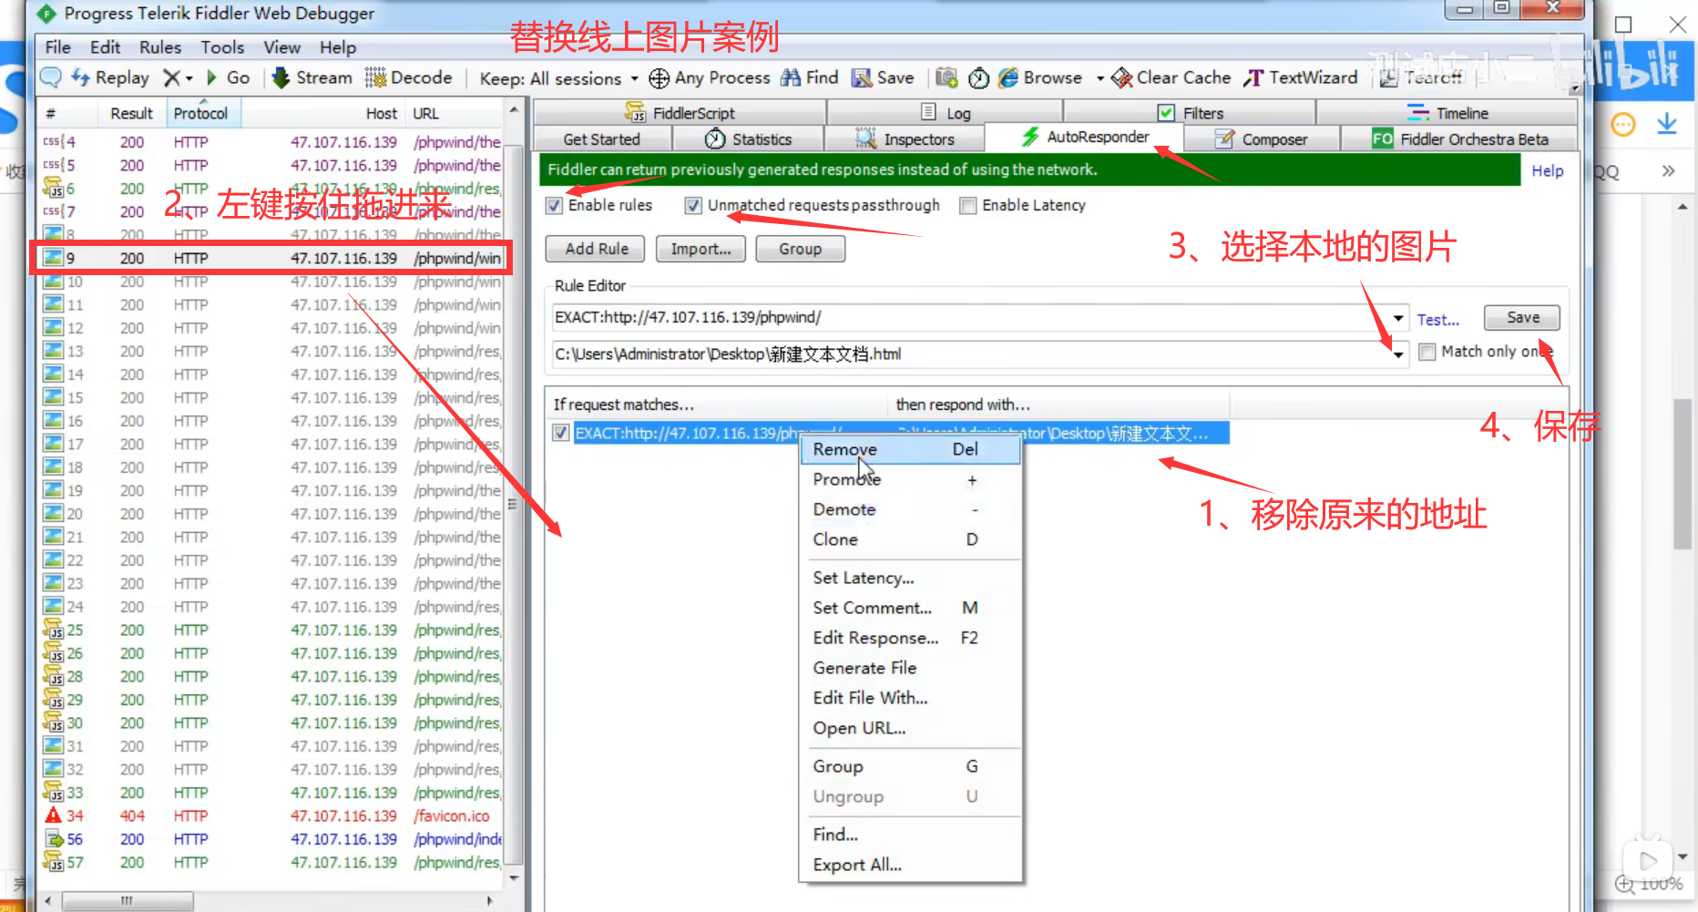
Task: Click the Any Process target icon
Action: click(x=659, y=78)
